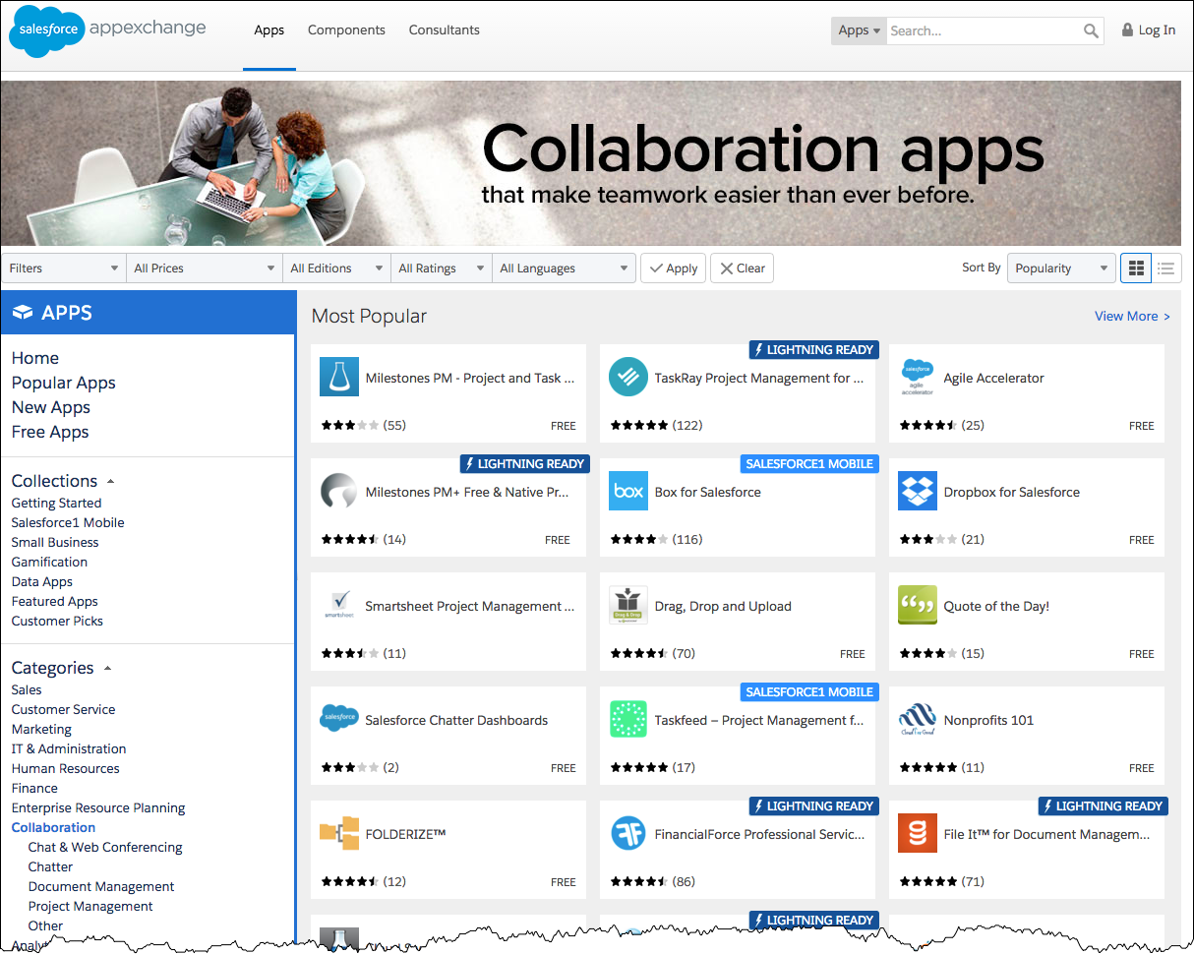Image resolution: width=1194 pixels, height=954 pixels.
Task: Select the Collaboration category
Action: (x=53, y=827)
